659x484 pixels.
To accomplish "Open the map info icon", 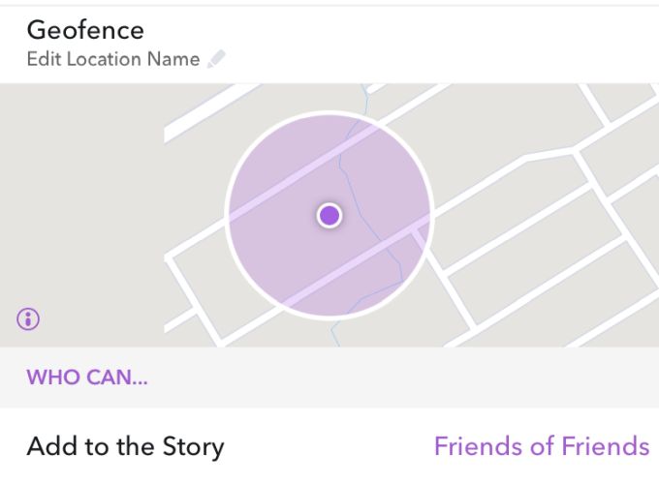I will click(29, 318).
